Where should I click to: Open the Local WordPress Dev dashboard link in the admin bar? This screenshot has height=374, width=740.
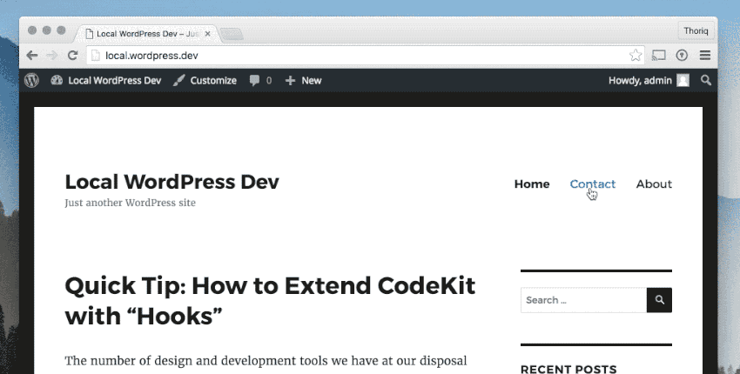pyautogui.click(x=106, y=81)
